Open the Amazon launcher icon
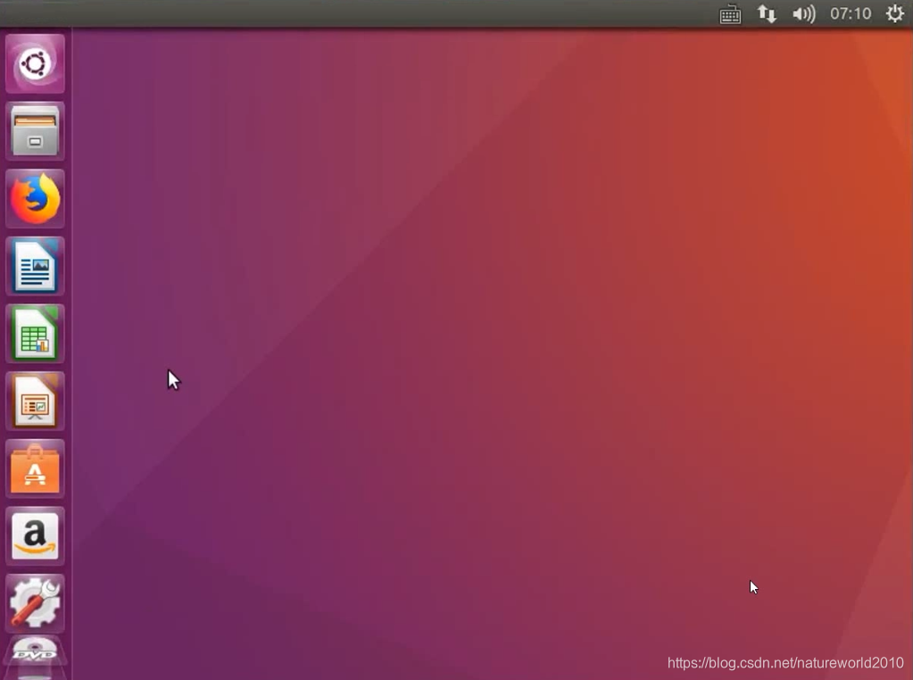The width and height of the screenshot is (913, 680). click(x=35, y=536)
